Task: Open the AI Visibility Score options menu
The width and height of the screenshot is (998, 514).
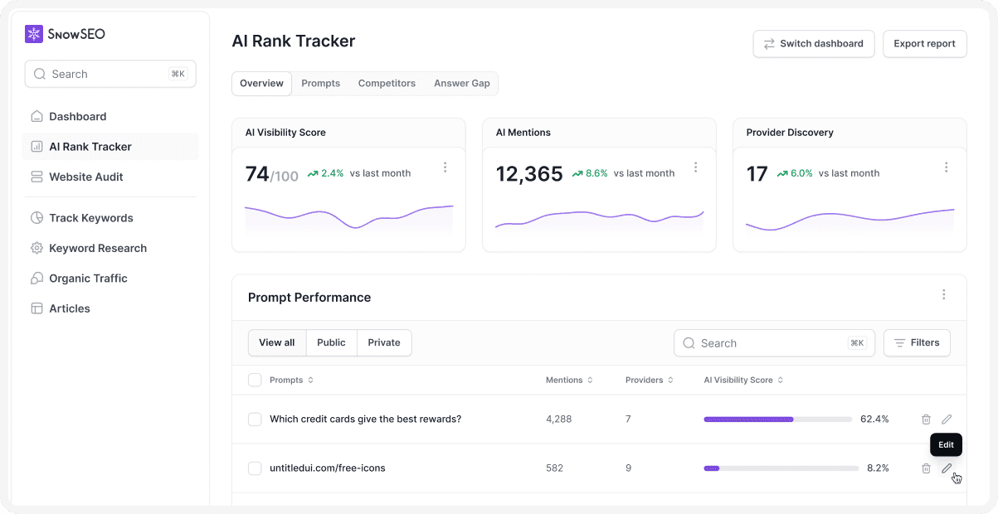Action: (x=445, y=167)
